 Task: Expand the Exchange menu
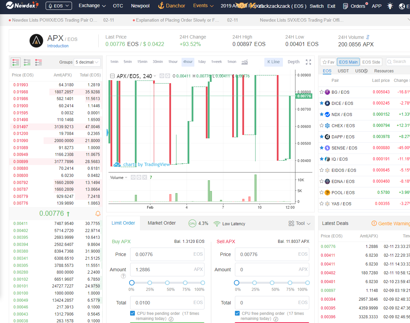click(92, 6)
